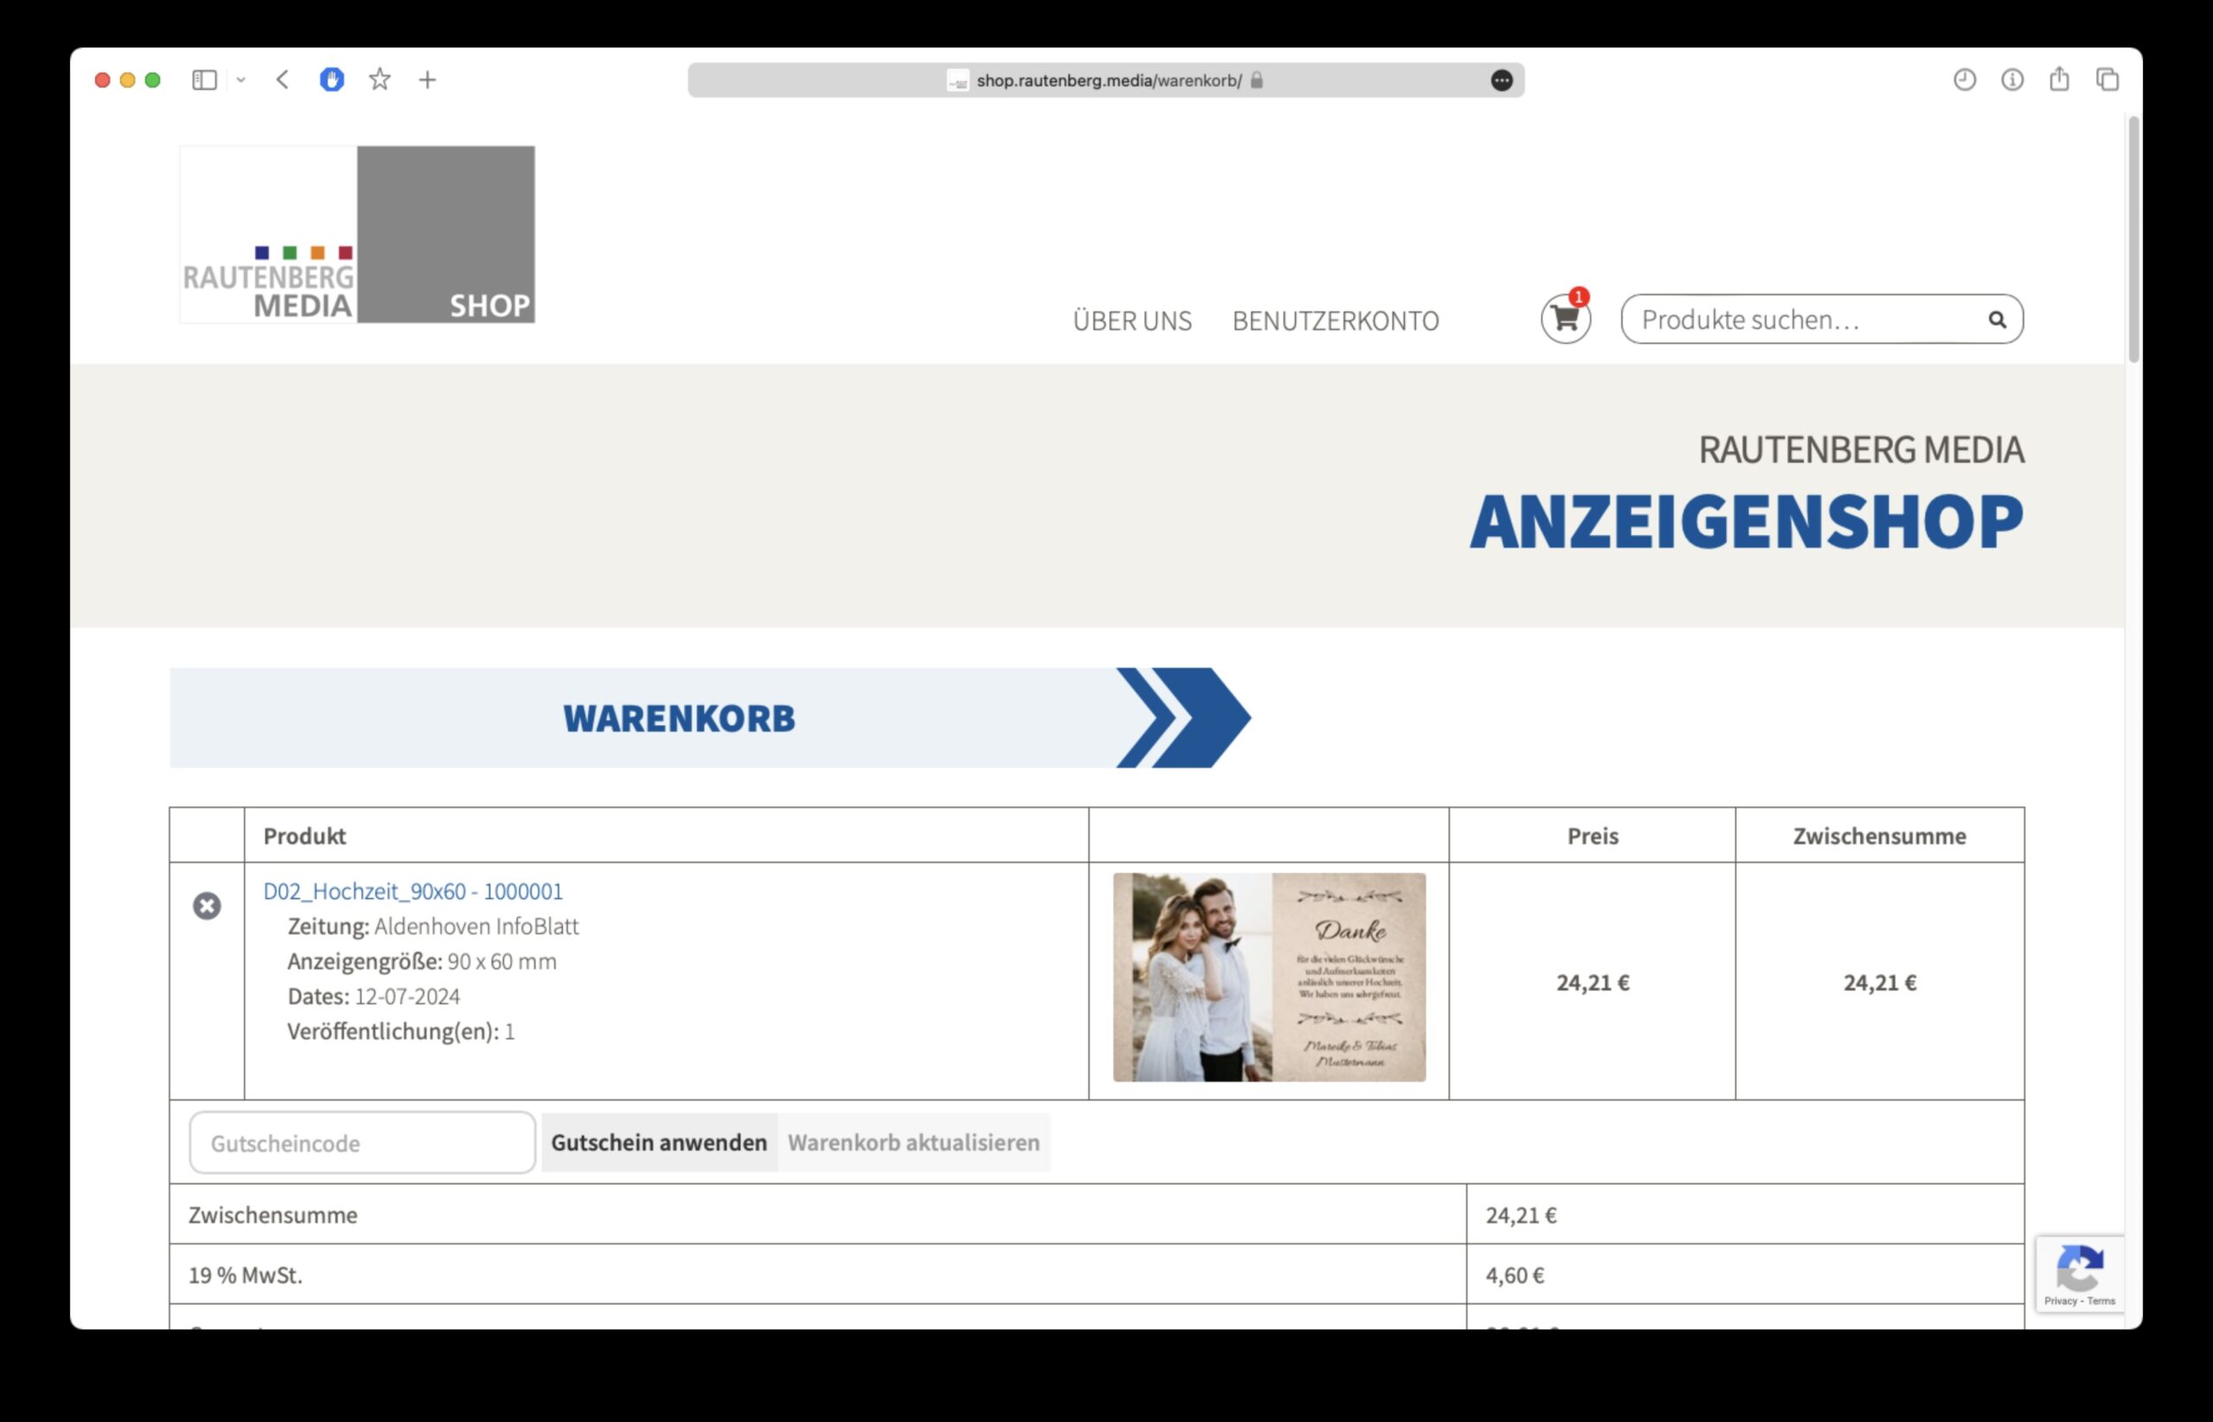Open the address bar more options button

pos(1502,80)
